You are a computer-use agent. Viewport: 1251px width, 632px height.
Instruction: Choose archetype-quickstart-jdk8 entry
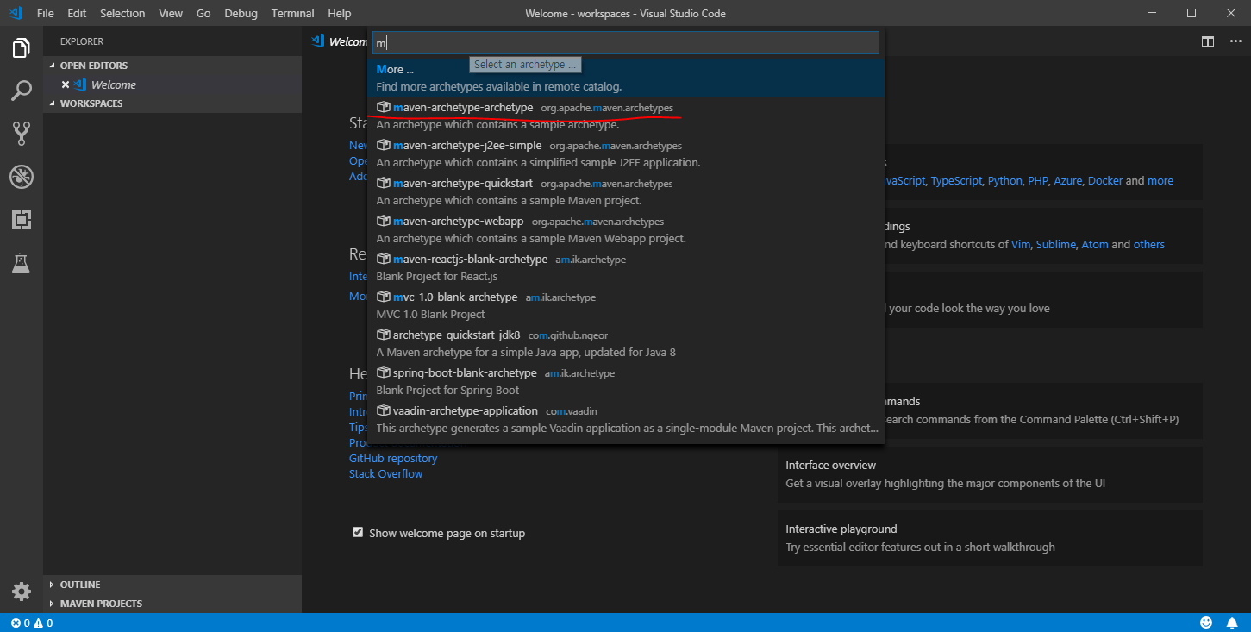click(626, 343)
